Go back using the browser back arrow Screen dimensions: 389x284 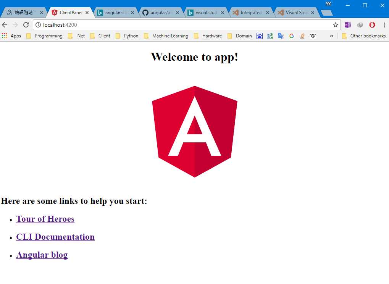coord(5,25)
